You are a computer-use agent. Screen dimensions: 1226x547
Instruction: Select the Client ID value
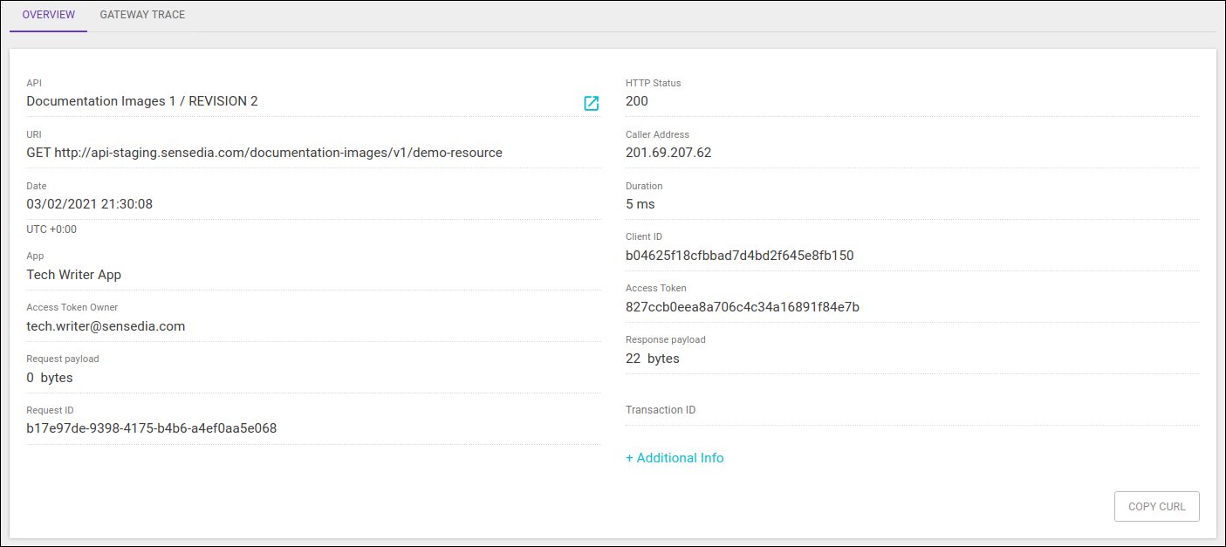pyautogui.click(x=739, y=255)
